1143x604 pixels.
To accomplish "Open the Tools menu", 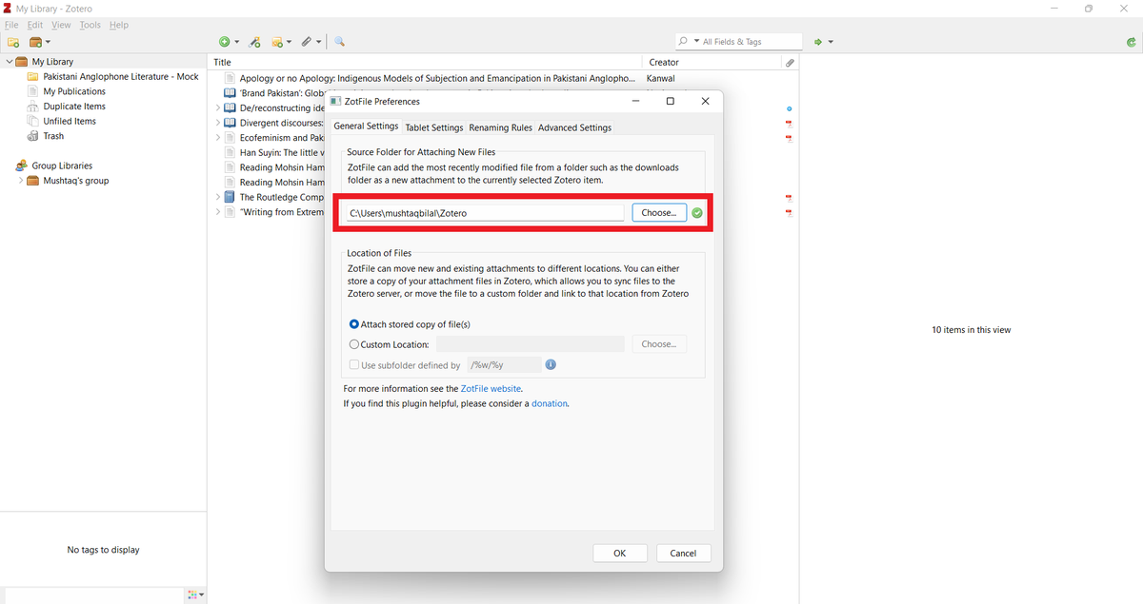I will tap(90, 25).
